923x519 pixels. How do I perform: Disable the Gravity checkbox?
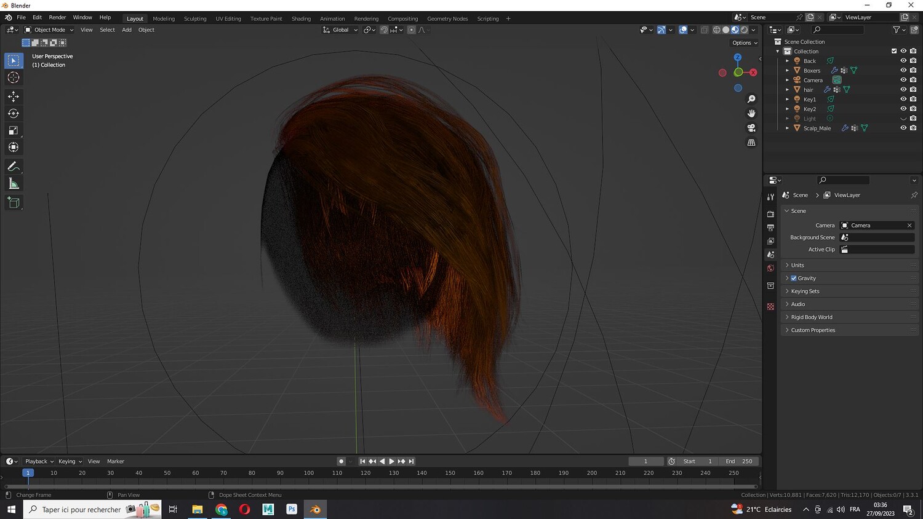794,279
